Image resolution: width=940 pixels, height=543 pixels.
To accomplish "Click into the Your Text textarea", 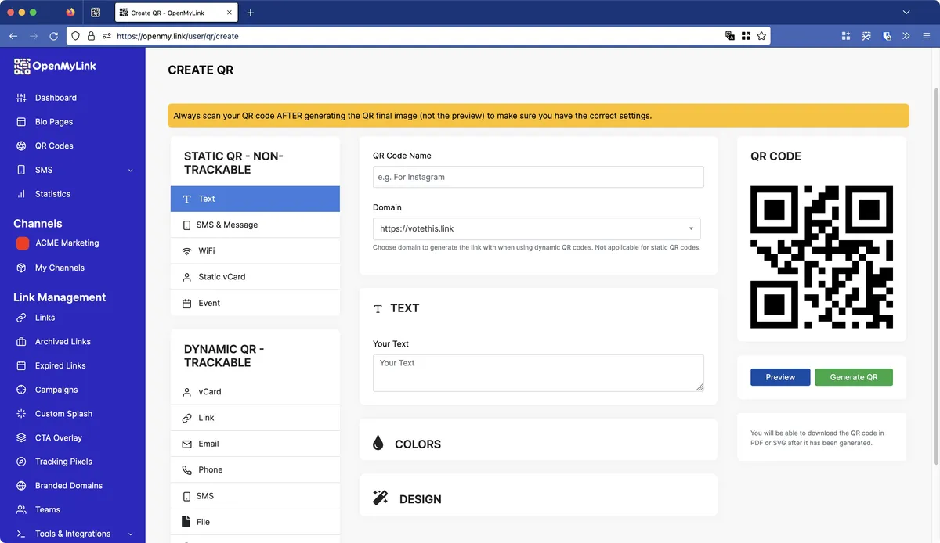I will (538, 373).
